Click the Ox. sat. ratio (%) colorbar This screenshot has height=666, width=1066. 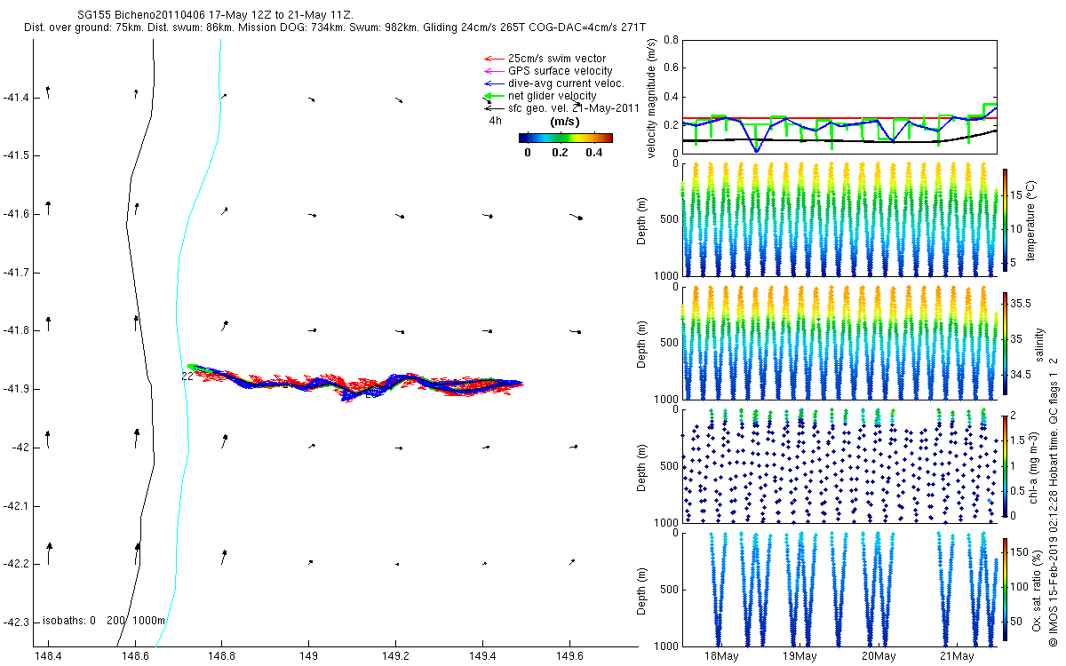[1006, 588]
